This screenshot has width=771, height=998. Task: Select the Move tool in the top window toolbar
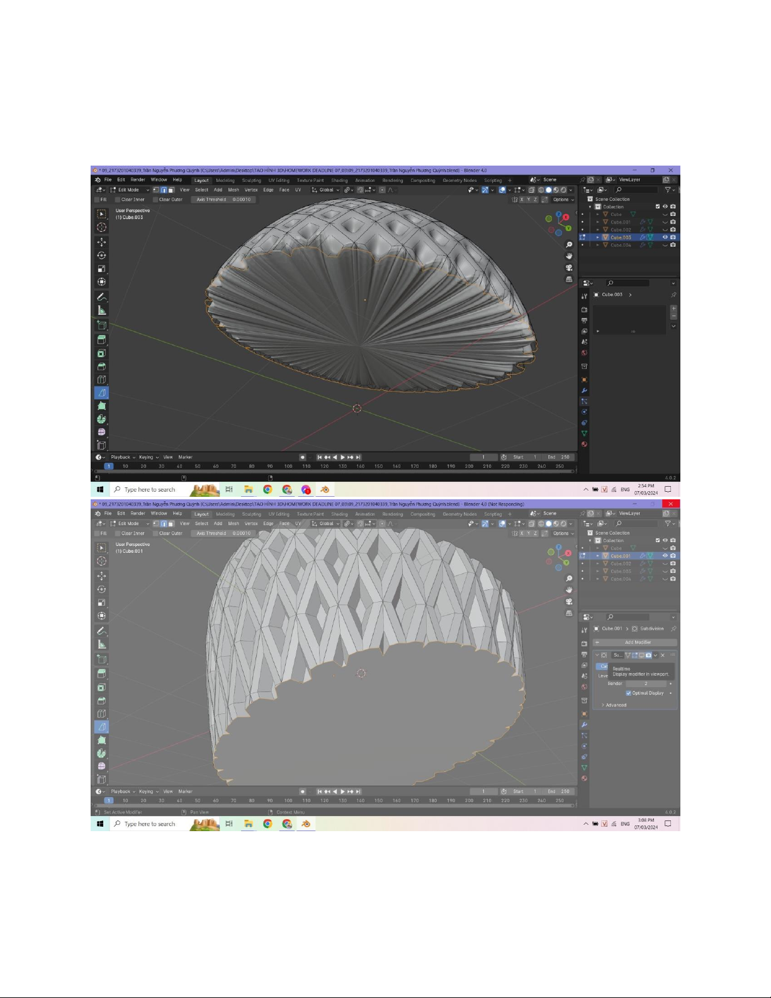(101, 242)
